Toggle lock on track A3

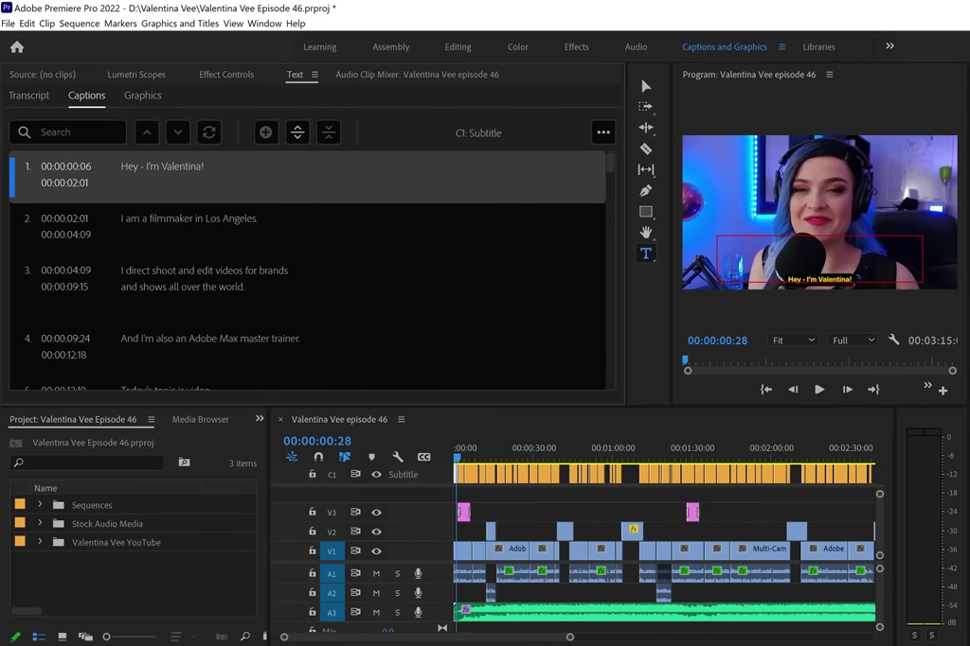point(313,611)
